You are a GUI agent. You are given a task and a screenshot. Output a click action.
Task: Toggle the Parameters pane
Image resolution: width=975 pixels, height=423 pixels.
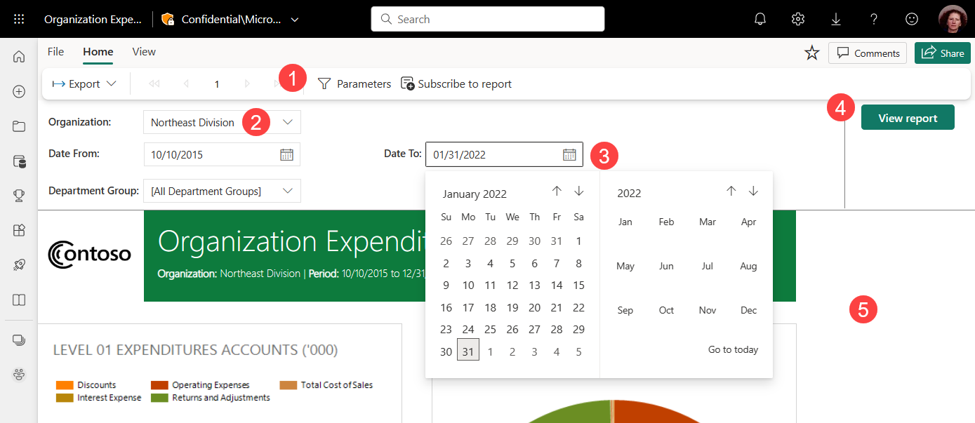[x=354, y=84]
